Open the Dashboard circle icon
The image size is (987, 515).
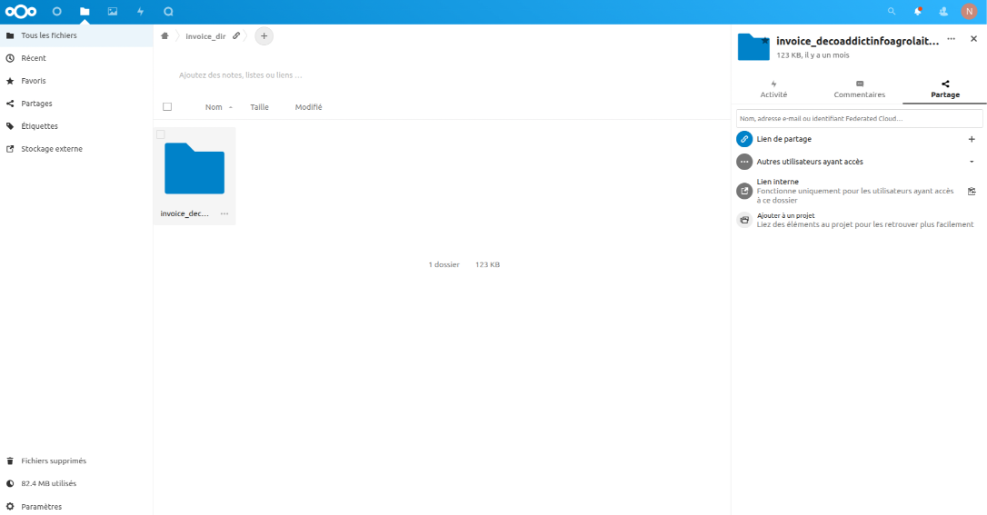click(56, 11)
